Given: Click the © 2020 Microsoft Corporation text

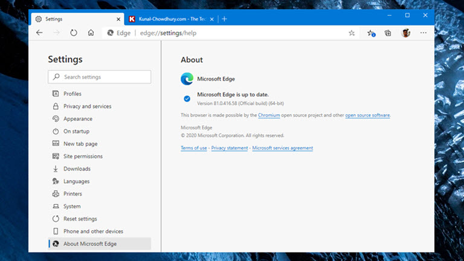Looking at the screenshot, I should (232, 135).
